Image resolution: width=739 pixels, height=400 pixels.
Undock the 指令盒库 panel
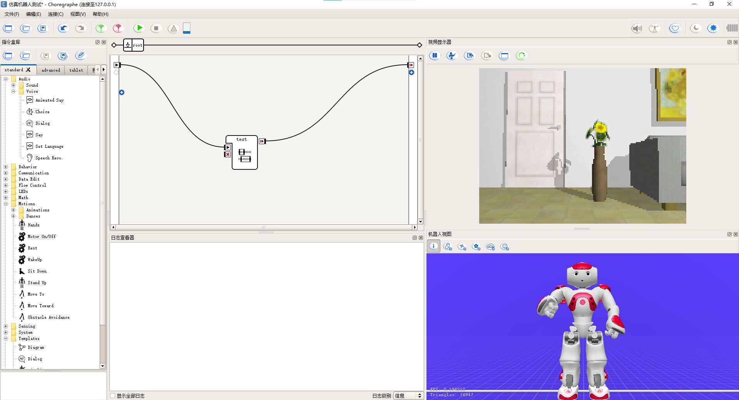tap(97, 42)
